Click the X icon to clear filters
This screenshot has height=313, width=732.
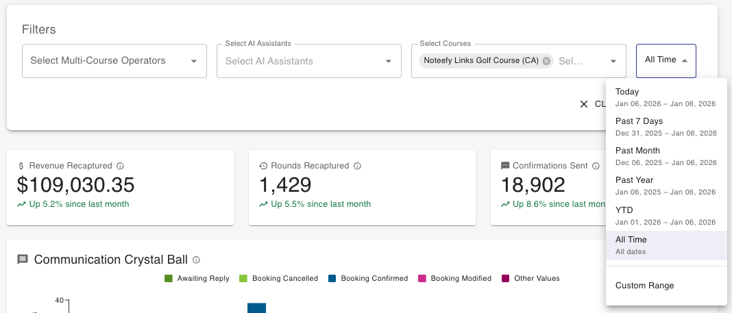[x=584, y=104]
